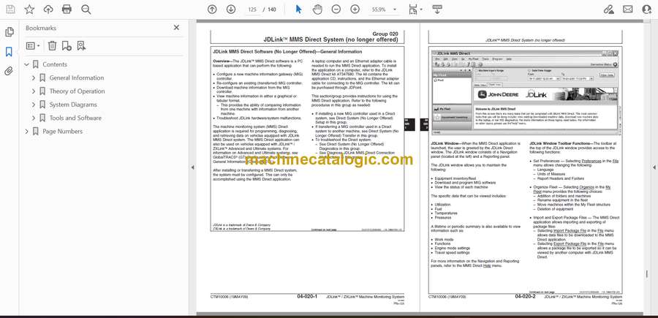Delete selected bookmark trash icon
Viewport: 658px width, 318px height.
52,46
